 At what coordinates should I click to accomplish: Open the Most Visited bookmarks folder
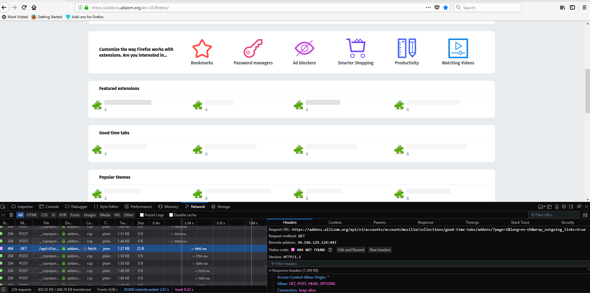point(15,17)
